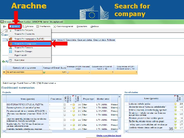Click the application window title icon
Viewport: 184px width, 138px height.
pyautogui.click(x=2, y=22)
